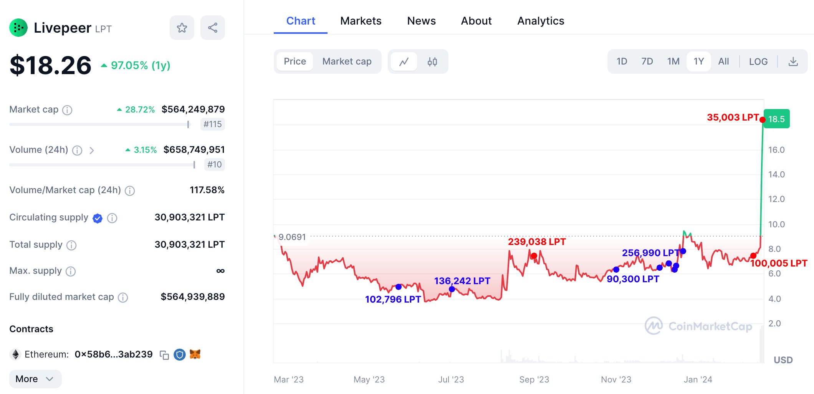This screenshot has height=394, width=814.
Task: Click the 239,038 LPT red chart marker
Action: (534, 256)
